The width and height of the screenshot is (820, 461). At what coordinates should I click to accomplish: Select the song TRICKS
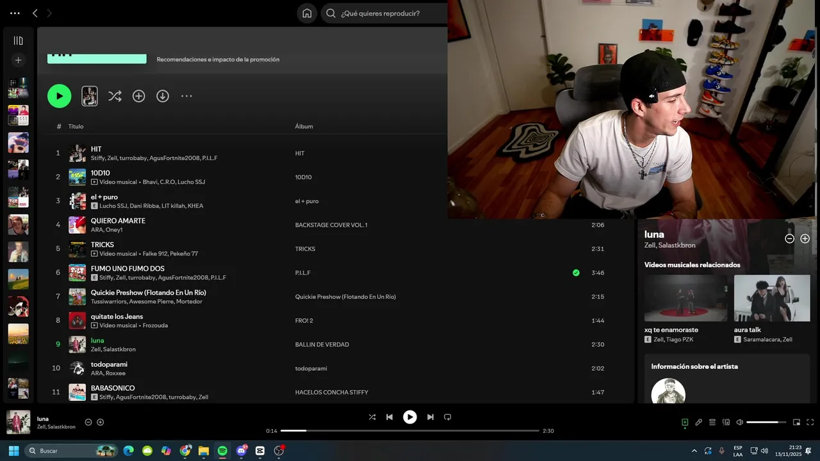tap(102, 245)
